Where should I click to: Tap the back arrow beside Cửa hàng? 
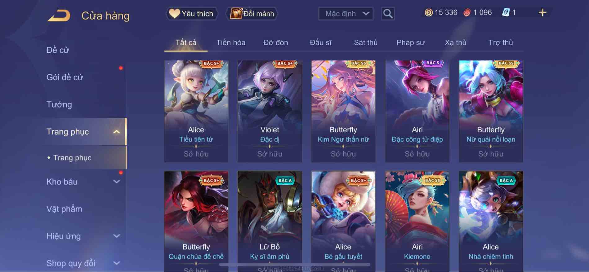tap(59, 15)
